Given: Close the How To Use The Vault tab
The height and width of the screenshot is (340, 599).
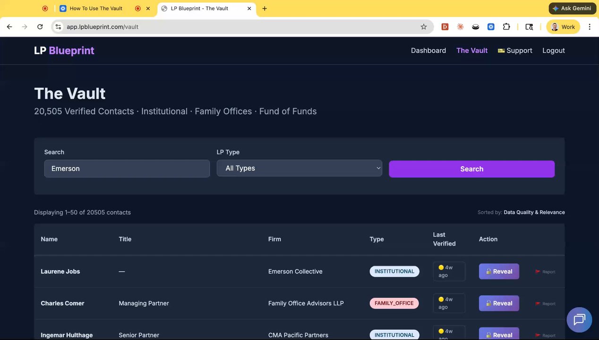Looking at the screenshot, I should click(x=148, y=8).
